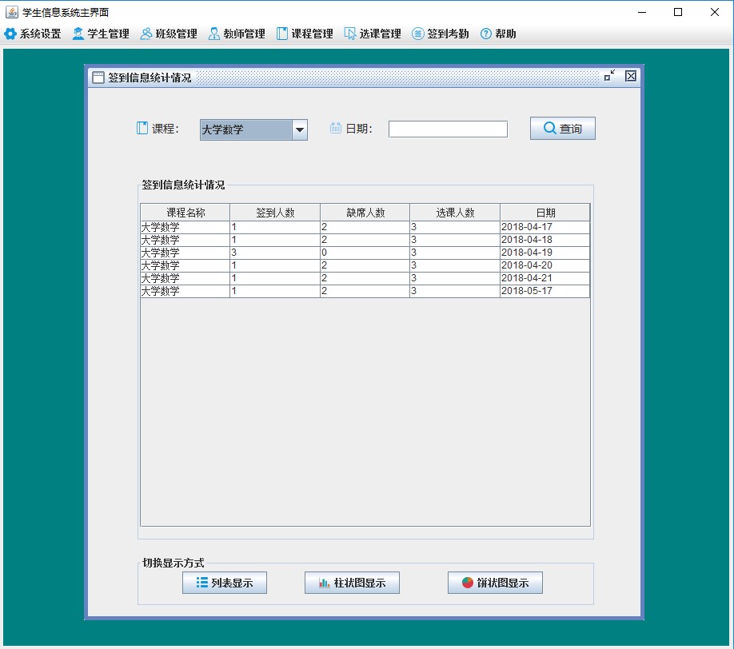734x649 pixels.
Task: Open the 大学数学 course dropdown
Action: pos(253,129)
